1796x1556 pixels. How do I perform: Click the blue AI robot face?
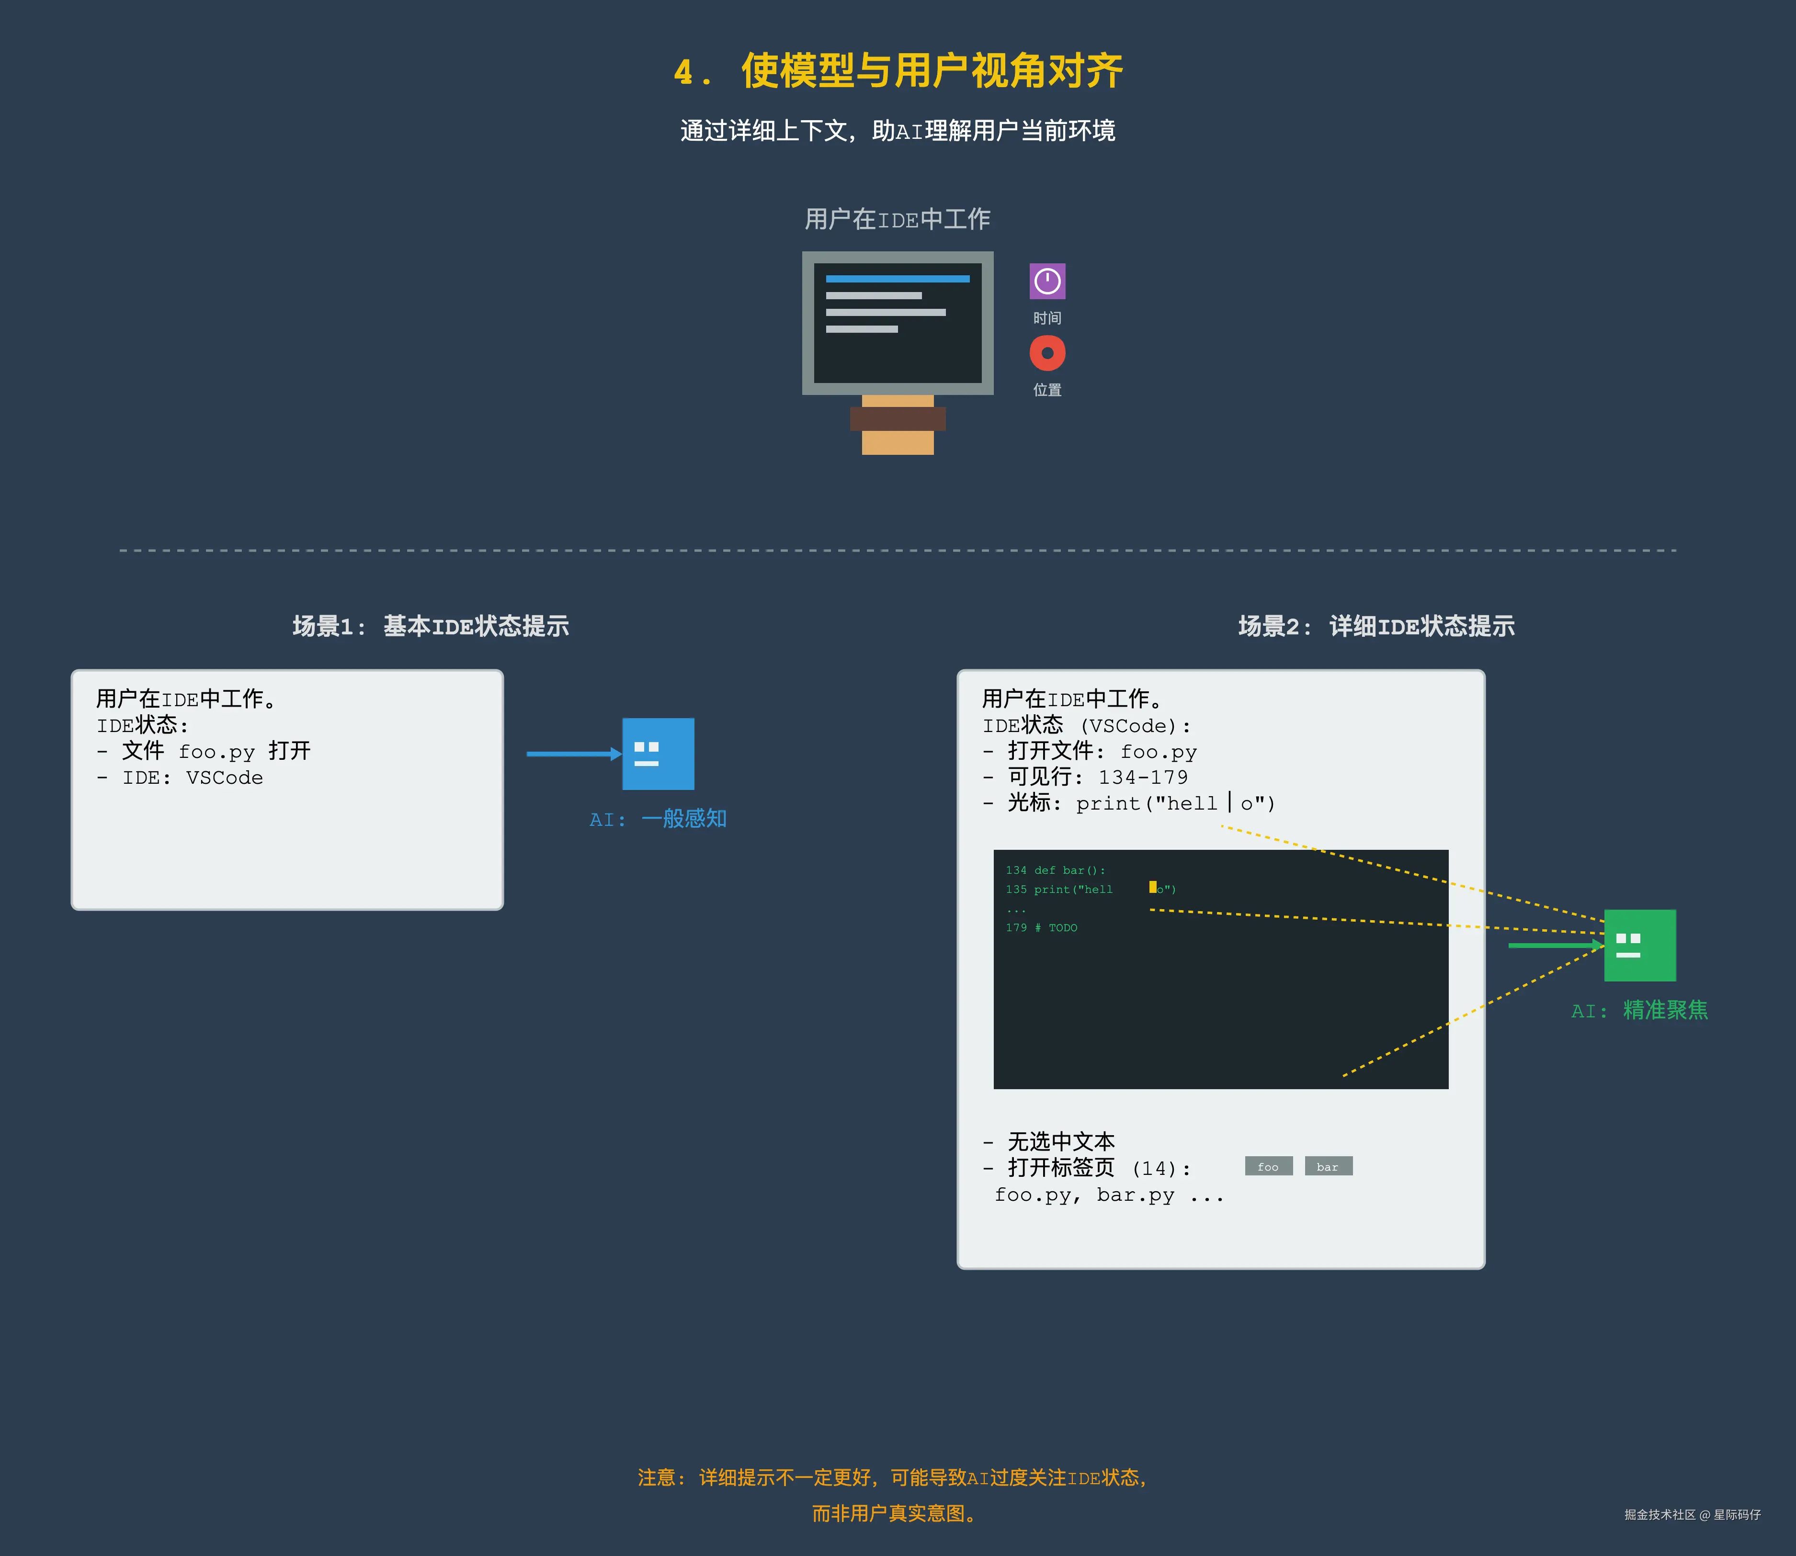[x=658, y=754]
